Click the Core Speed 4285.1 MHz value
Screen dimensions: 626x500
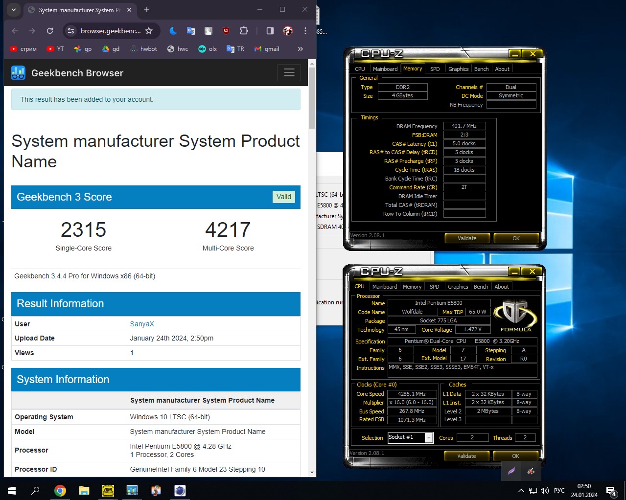[412, 394]
